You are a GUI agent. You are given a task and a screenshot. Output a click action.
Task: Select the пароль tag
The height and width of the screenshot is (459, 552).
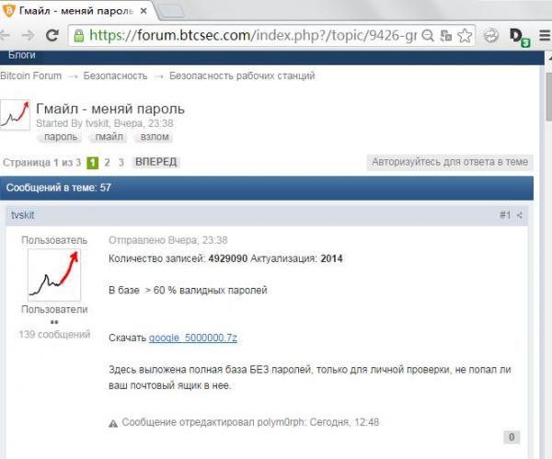61,137
